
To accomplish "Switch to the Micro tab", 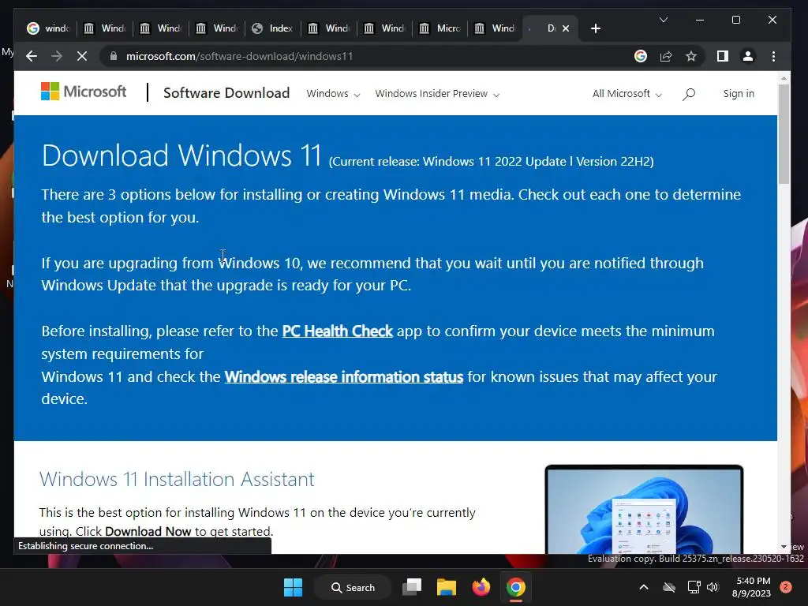I will click(440, 28).
